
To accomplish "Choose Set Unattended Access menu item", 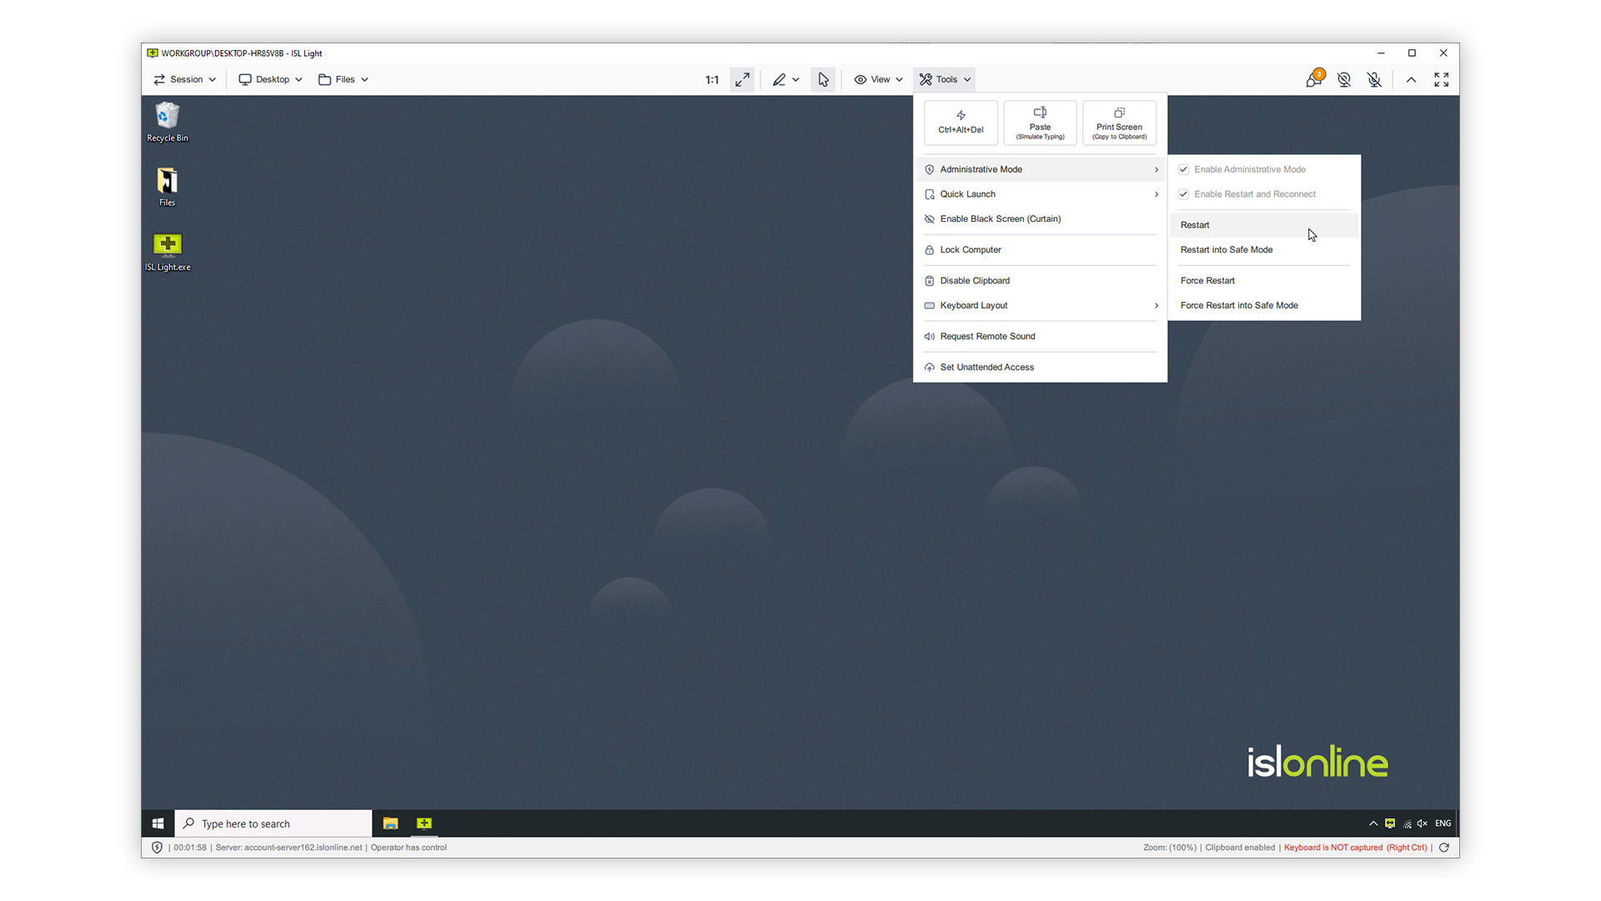I will (986, 367).
